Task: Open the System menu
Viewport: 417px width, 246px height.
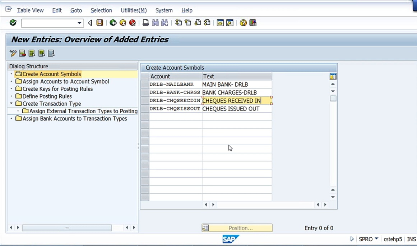Action: pyautogui.click(x=164, y=10)
